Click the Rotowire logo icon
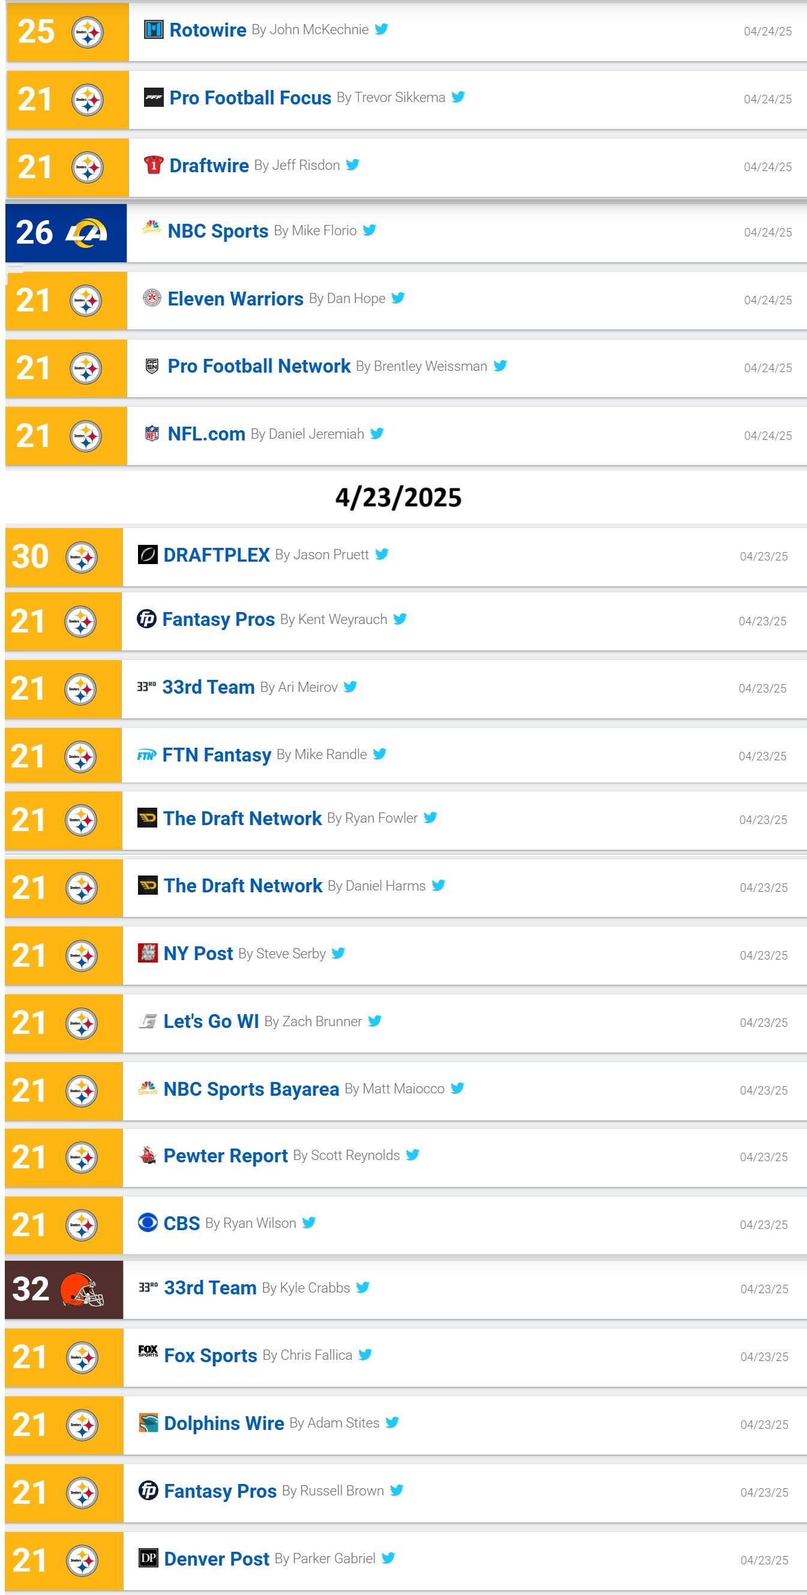The image size is (807, 1595). [154, 29]
